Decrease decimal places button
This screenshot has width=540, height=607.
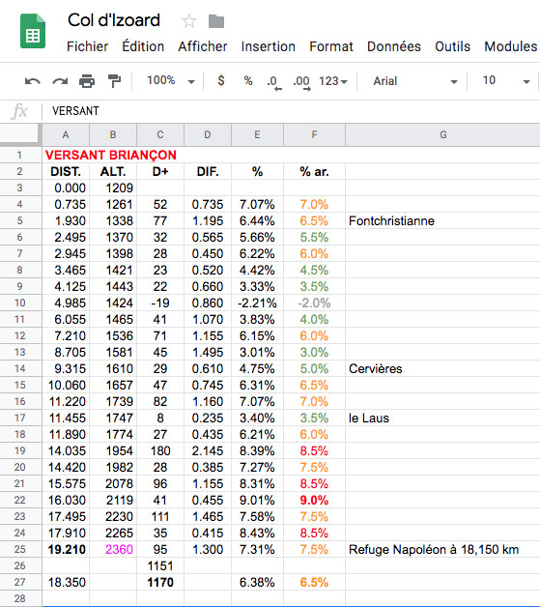[274, 82]
